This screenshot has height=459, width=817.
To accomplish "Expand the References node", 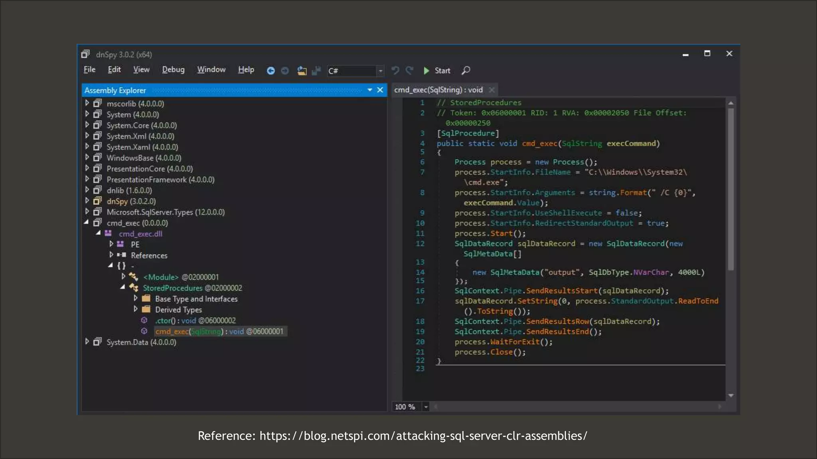I will click(x=111, y=255).
